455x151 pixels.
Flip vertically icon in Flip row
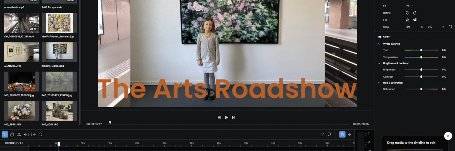point(415,20)
